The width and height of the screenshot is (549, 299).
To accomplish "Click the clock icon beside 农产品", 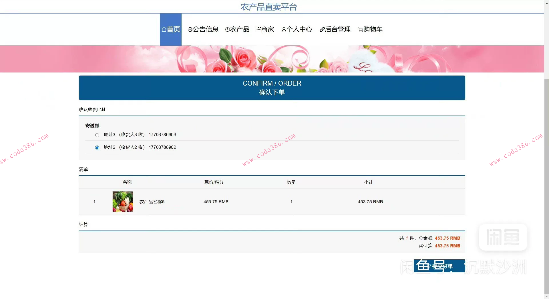I will 227,29.
